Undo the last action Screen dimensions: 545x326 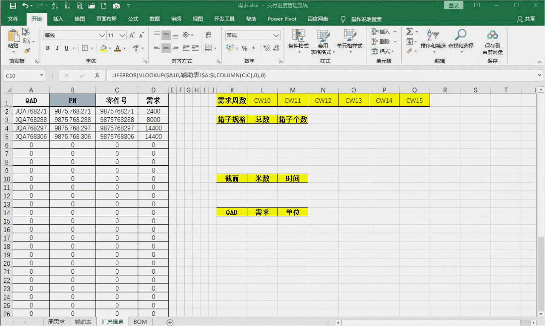[26, 6]
